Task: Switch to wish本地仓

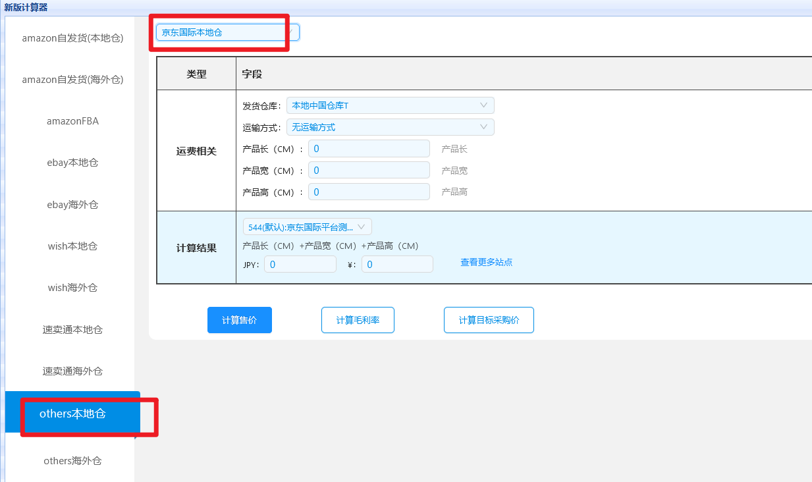Action: (72, 246)
